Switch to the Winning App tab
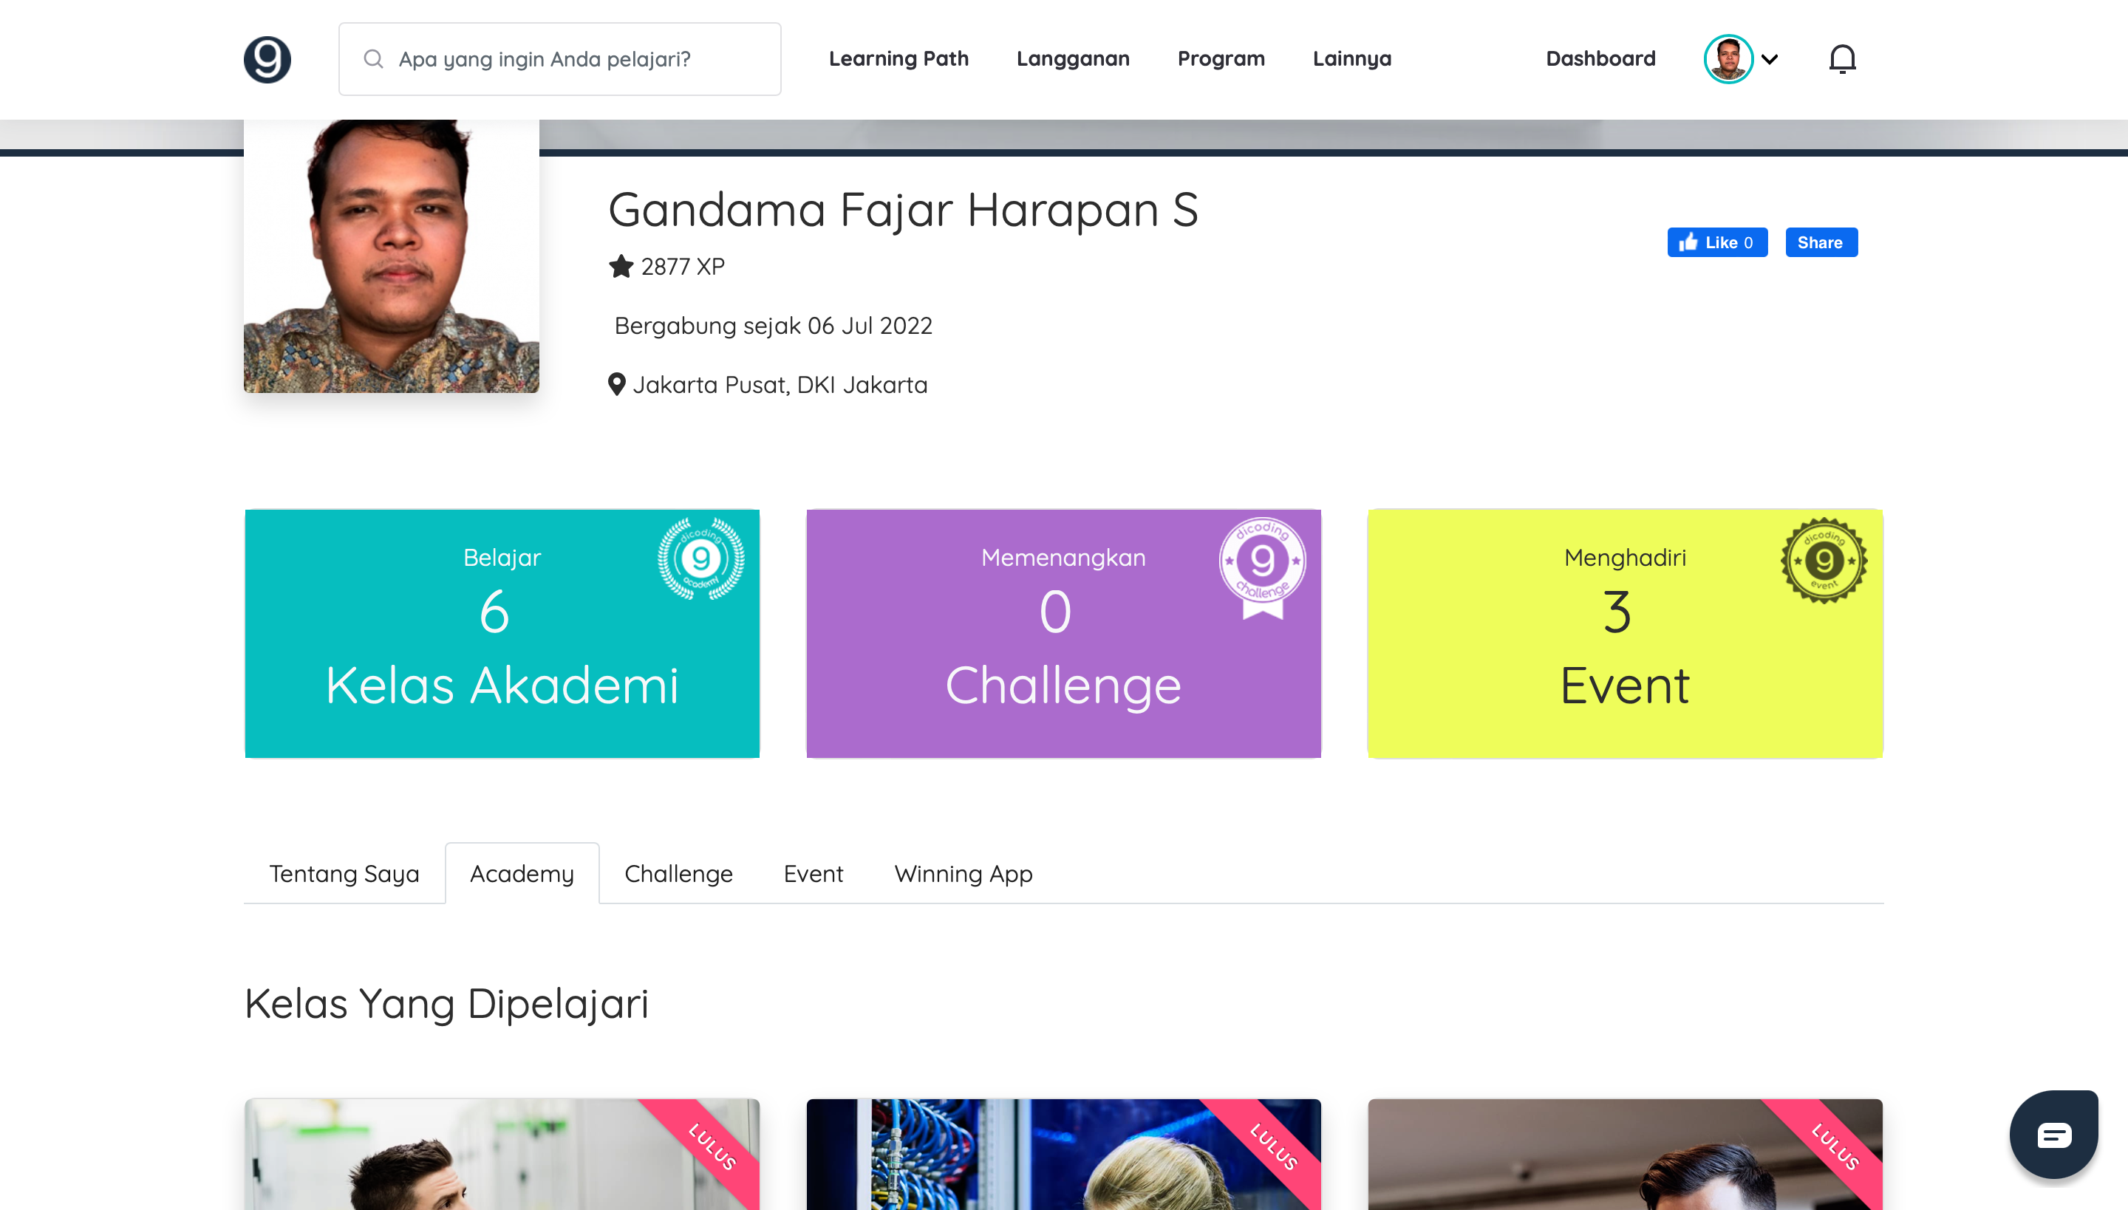2128x1210 pixels. pyautogui.click(x=963, y=873)
